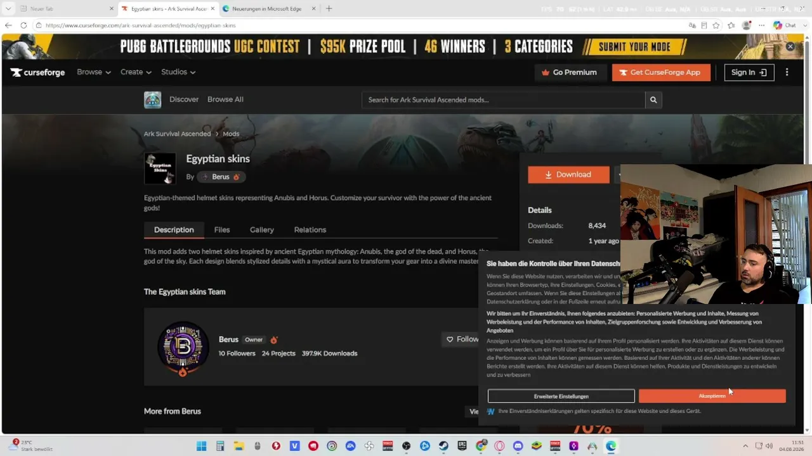Screen dimensions: 812x456
Task: Go back to the previous page
Action: point(8,25)
